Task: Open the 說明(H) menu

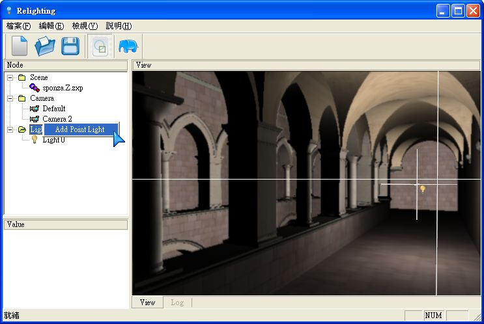Action: [x=119, y=26]
